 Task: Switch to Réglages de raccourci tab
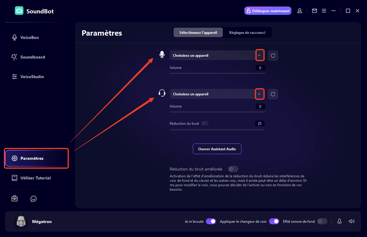[x=248, y=32]
